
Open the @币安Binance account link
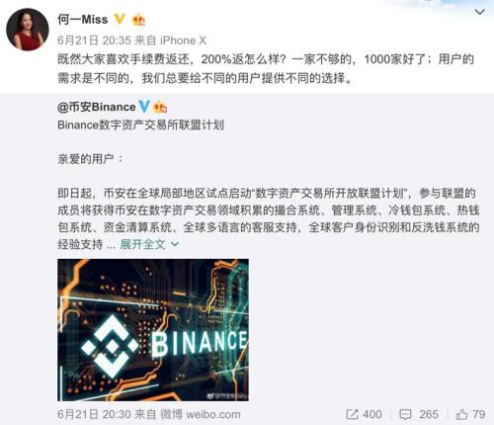click(97, 107)
